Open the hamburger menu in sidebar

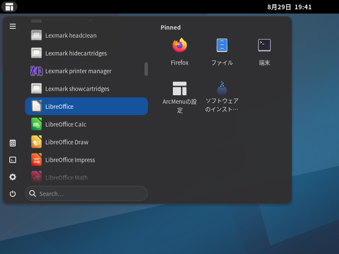tap(13, 26)
